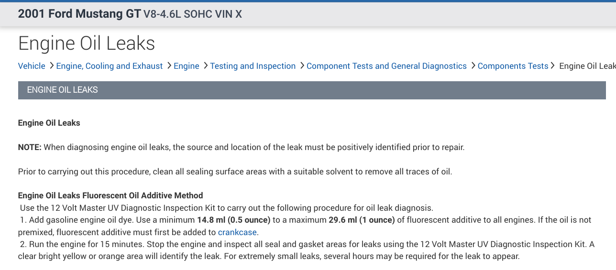
Task: Go to Engine, Cooling and Exhaust breadcrumb
Action: (x=110, y=66)
